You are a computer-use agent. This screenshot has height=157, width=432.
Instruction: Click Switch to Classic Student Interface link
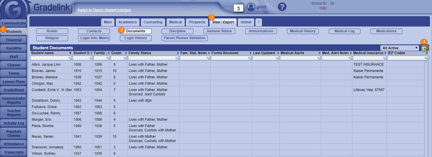click(x=104, y=10)
